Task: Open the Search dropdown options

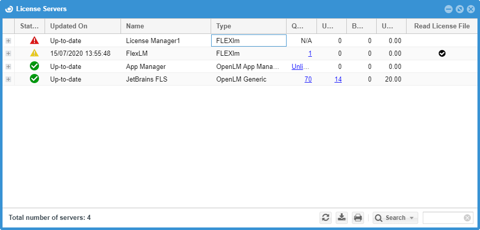Action: click(395, 218)
